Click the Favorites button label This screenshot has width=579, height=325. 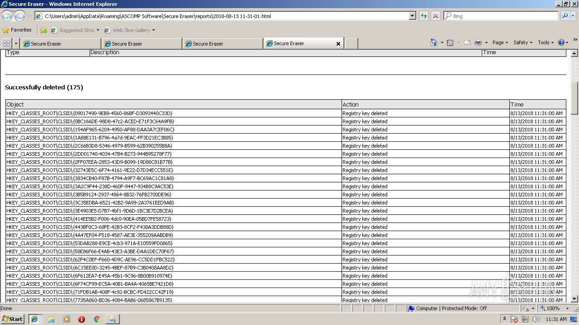21,30
